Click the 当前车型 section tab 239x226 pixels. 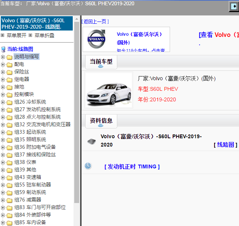click(101, 62)
